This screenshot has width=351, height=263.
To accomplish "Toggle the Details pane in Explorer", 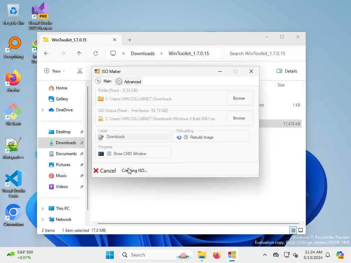I will pyautogui.click(x=287, y=71).
